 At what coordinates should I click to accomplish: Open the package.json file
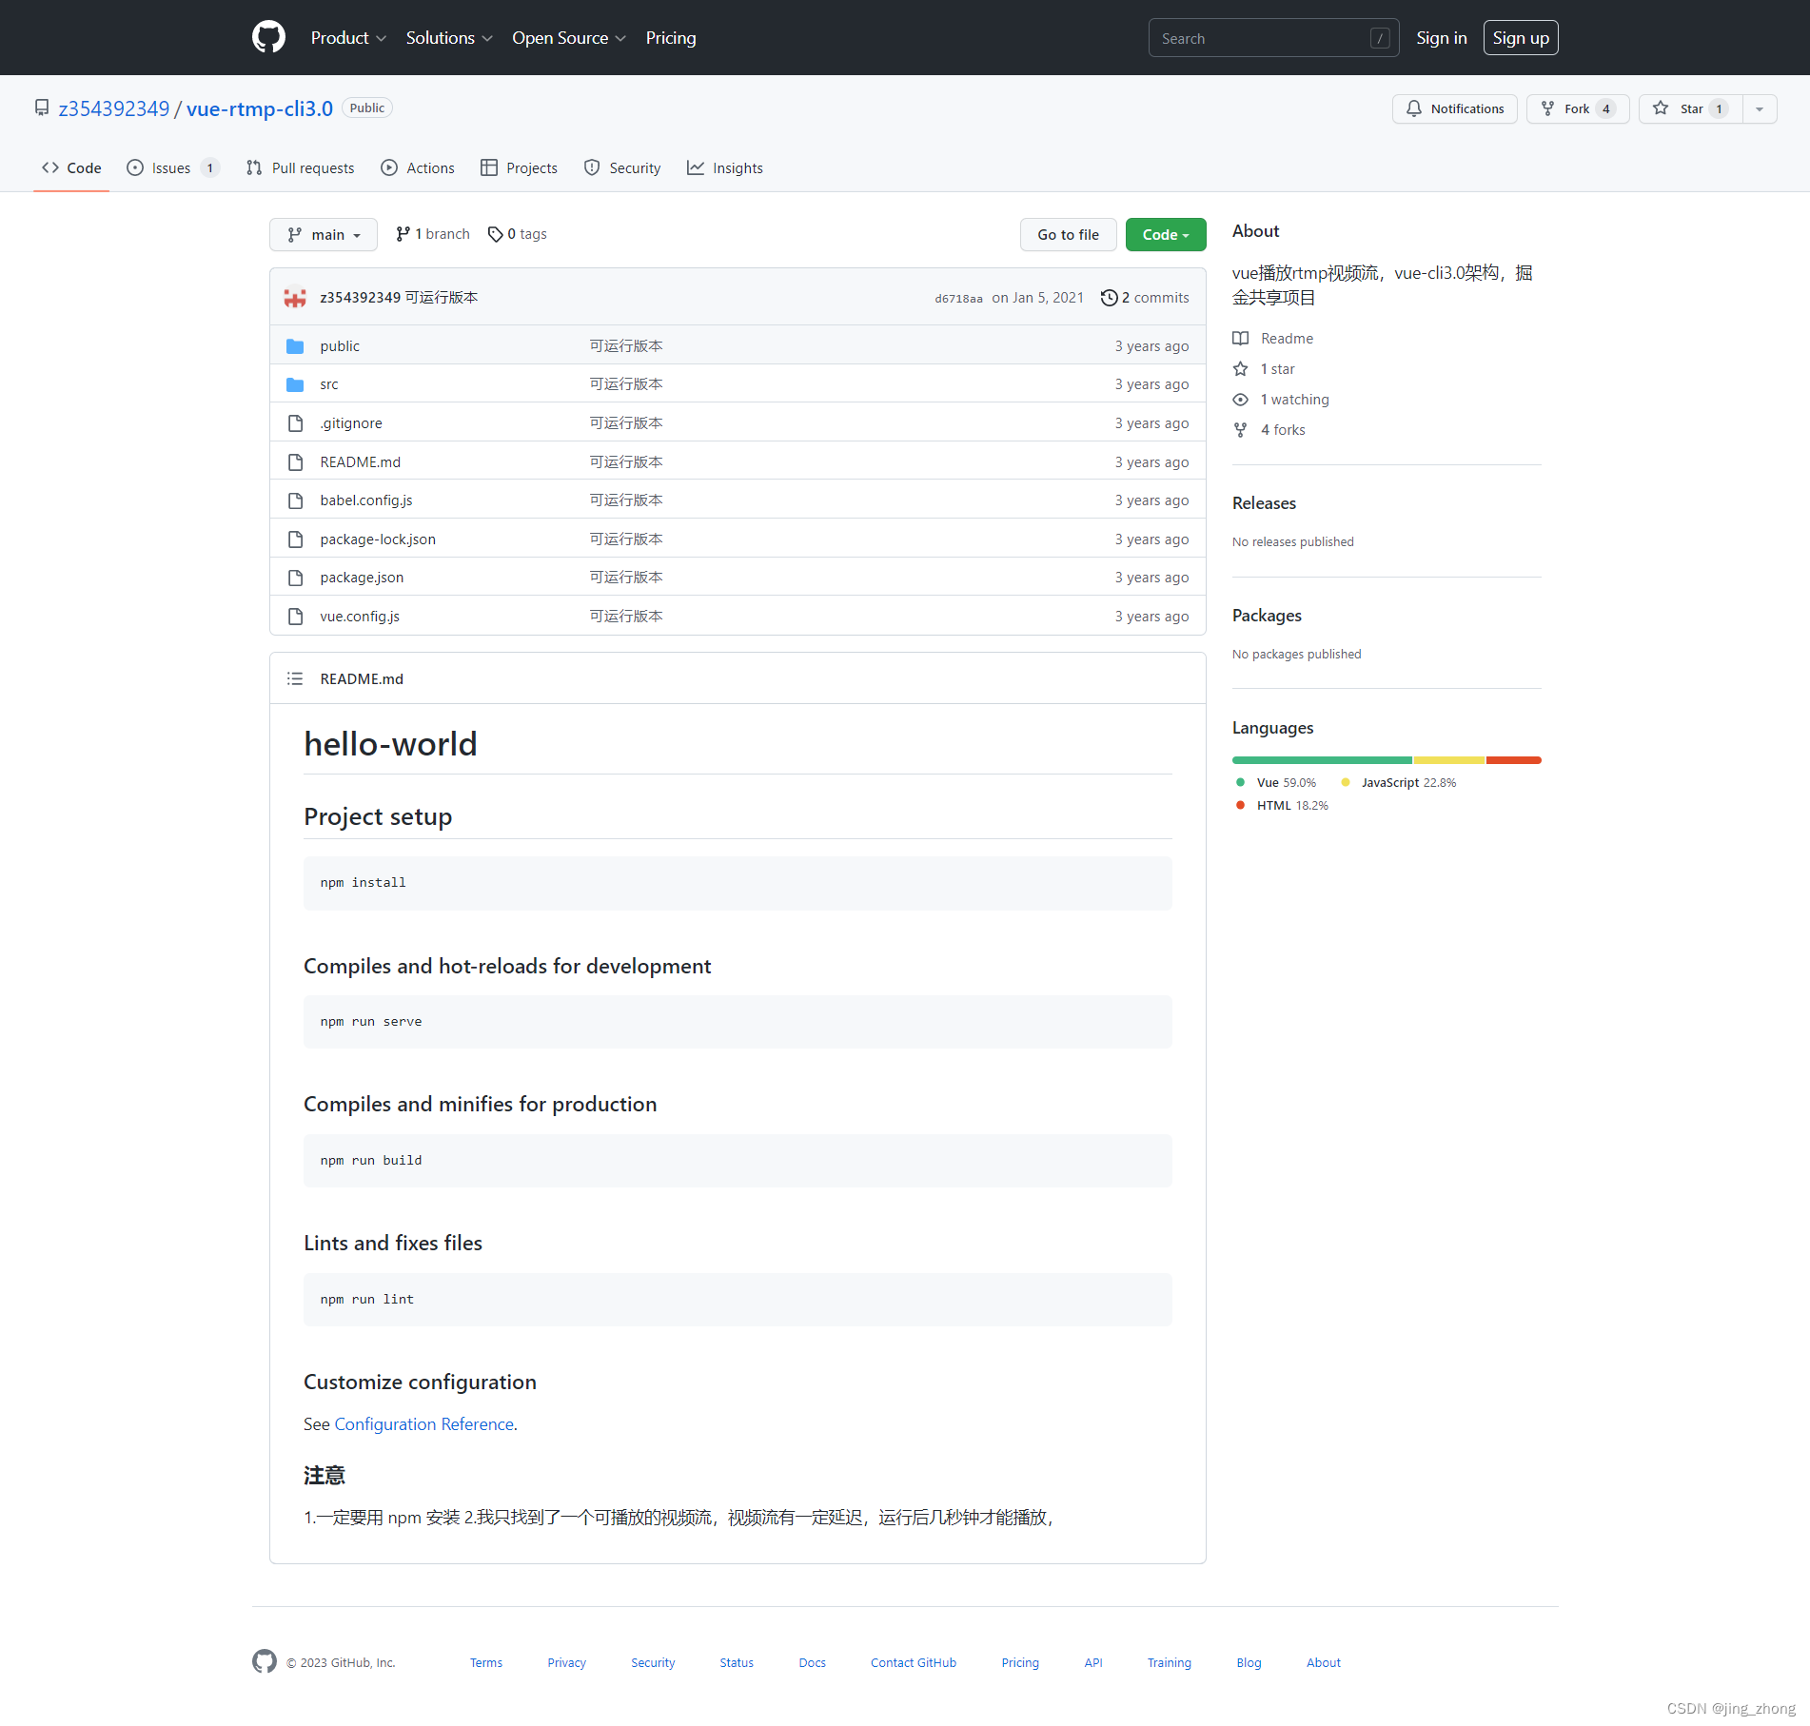tap(362, 577)
